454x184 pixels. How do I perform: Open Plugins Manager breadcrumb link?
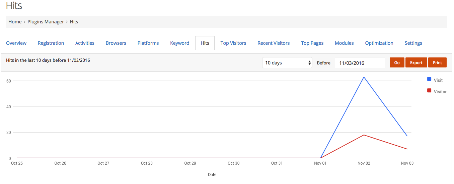click(46, 22)
